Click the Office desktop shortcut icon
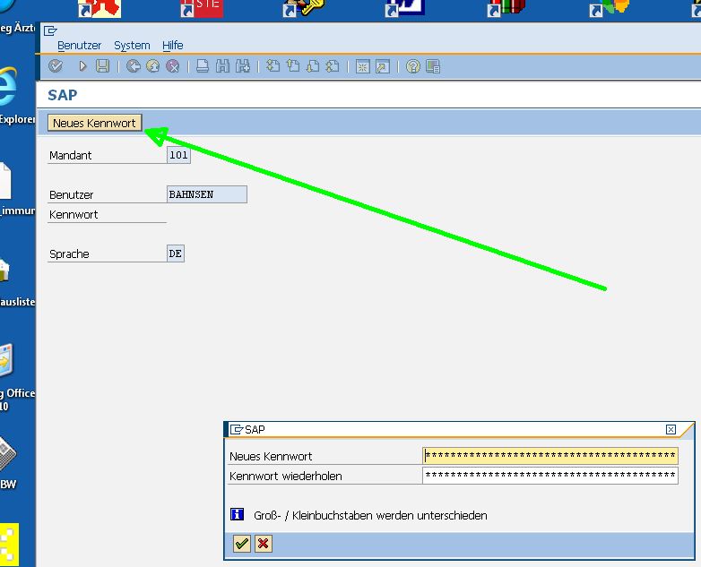701x567 pixels. (x=6, y=361)
